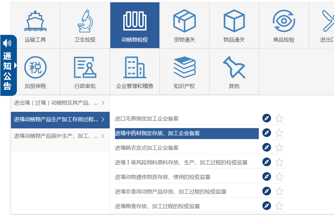Open the 通知公告 side panel
The height and width of the screenshot is (215, 334).
[x=8, y=66]
